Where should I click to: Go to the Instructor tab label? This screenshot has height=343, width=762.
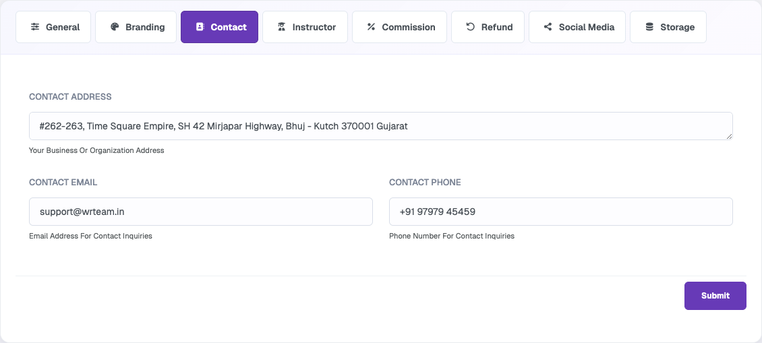point(314,27)
